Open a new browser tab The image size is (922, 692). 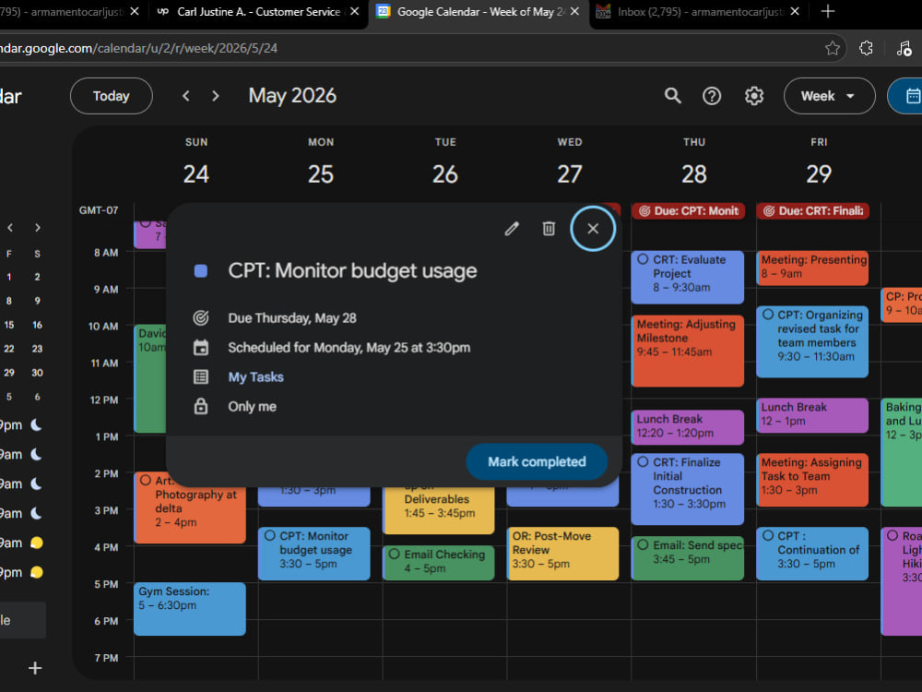tap(827, 11)
